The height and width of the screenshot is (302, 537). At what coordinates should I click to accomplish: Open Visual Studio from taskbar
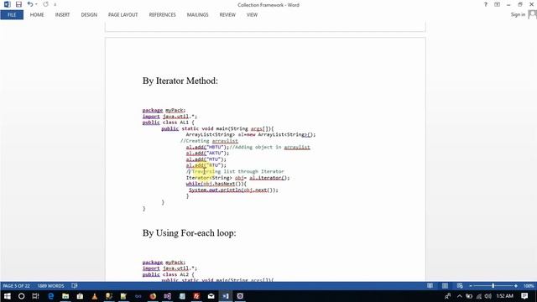tap(167, 296)
